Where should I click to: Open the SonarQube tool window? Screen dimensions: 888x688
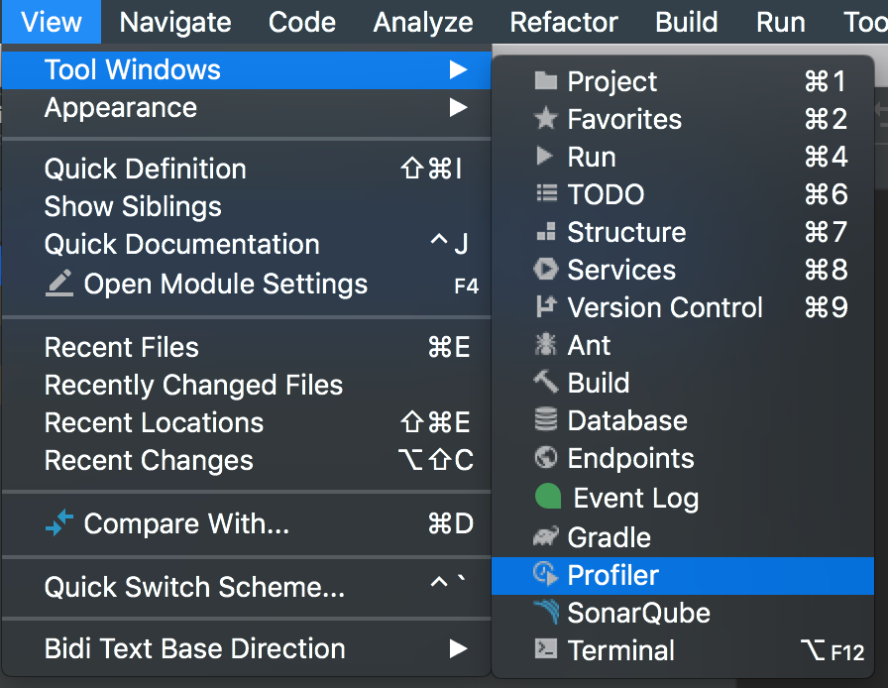pyautogui.click(x=683, y=613)
